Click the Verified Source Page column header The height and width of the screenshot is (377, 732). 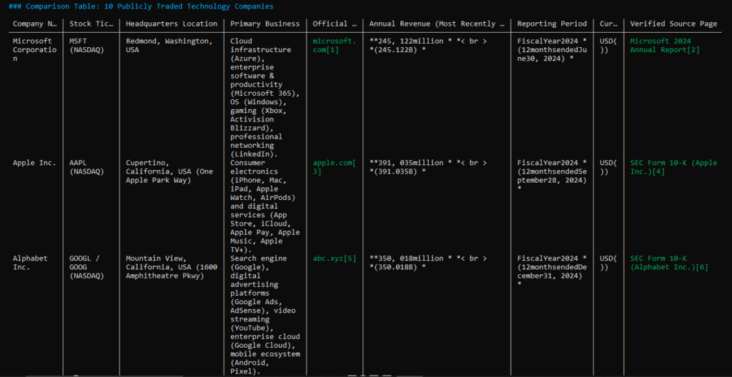pos(673,24)
